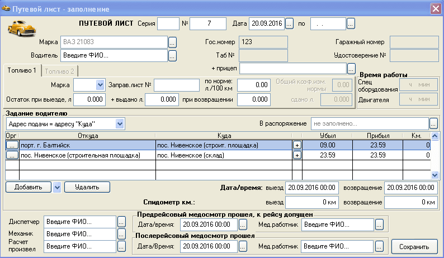Viewport: 444px width, 258px height.
Task: Click the Серия input field
Action: point(168,23)
